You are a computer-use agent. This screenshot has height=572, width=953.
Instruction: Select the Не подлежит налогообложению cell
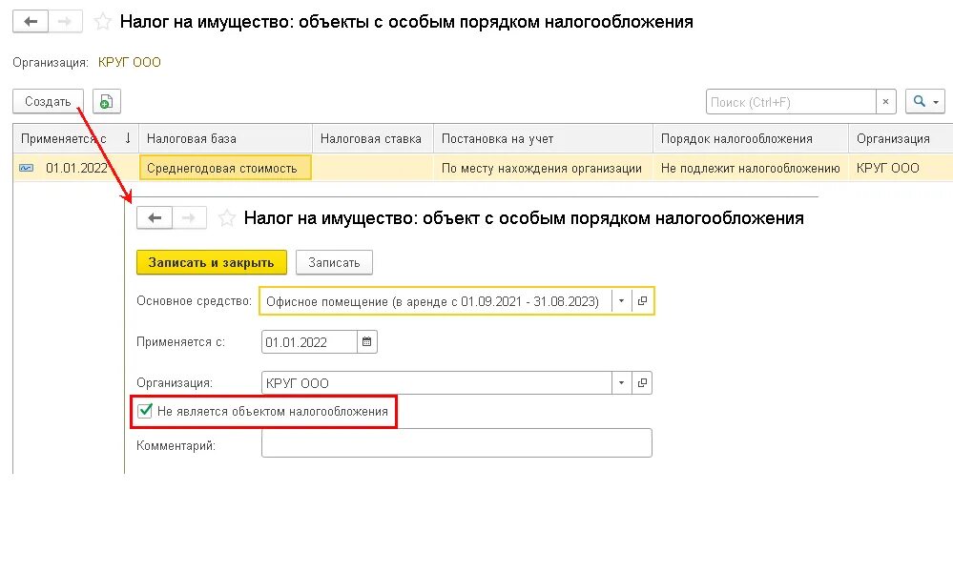click(751, 168)
